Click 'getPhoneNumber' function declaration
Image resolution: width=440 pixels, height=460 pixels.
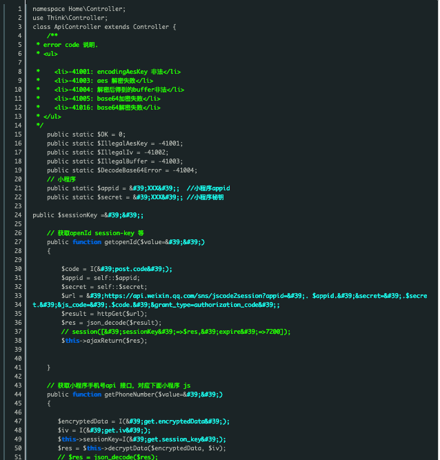click(135, 394)
